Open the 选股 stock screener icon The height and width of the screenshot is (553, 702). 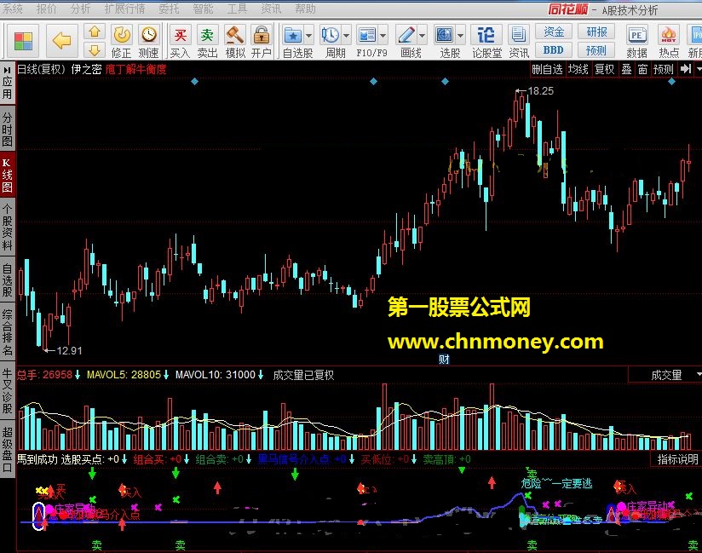click(x=444, y=36)
